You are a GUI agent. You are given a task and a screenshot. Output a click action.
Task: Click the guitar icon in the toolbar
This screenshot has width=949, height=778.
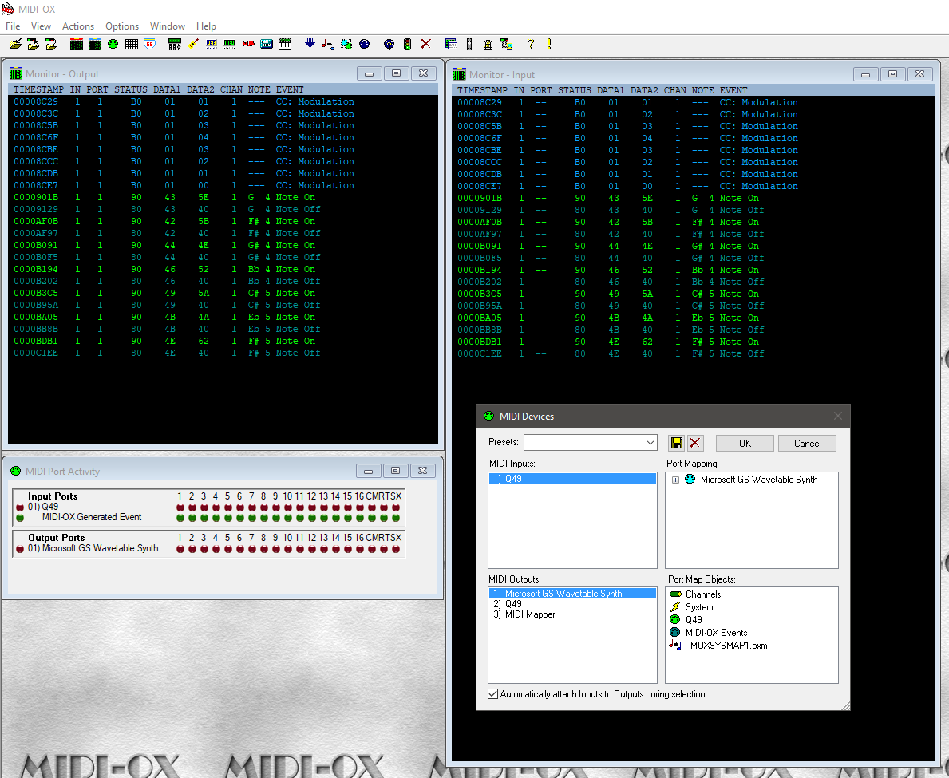click(192, 45)
